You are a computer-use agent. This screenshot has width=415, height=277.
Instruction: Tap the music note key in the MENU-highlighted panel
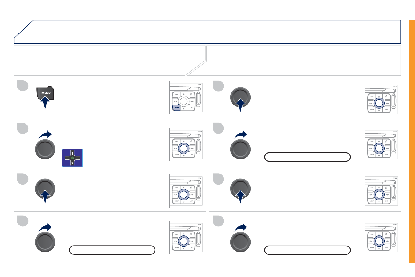(x=191, y=95)
